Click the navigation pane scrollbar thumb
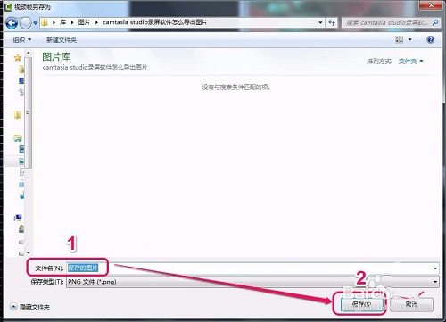Viewport: 446px width, 322px height. pos(29,112)
